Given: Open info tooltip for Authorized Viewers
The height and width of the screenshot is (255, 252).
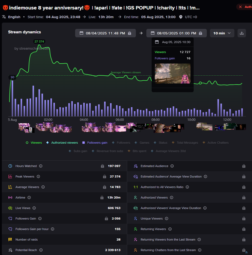Looking at the screenshot, I should click(x=172, y=197).
